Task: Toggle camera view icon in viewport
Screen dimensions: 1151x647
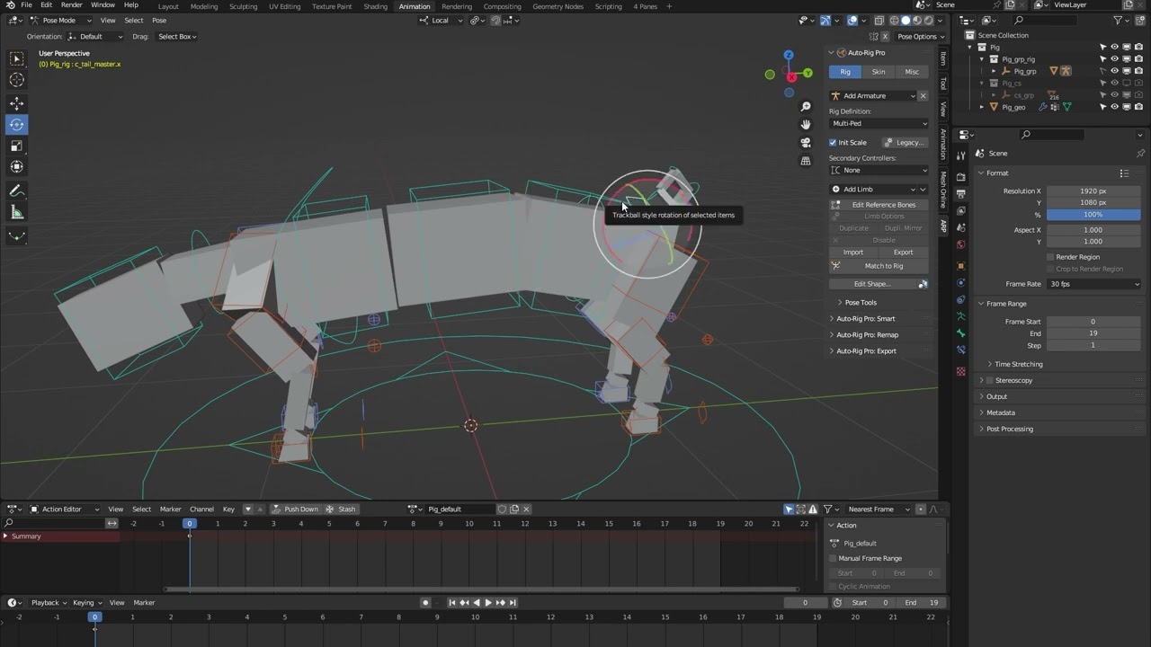Action: pos(806,143)
